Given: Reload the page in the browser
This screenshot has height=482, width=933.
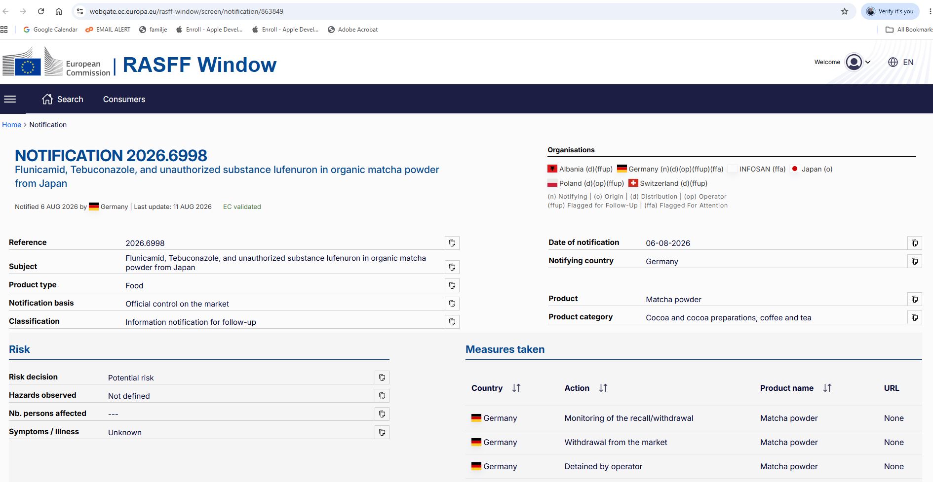Looking at the screenshot, I should [41, 11].
